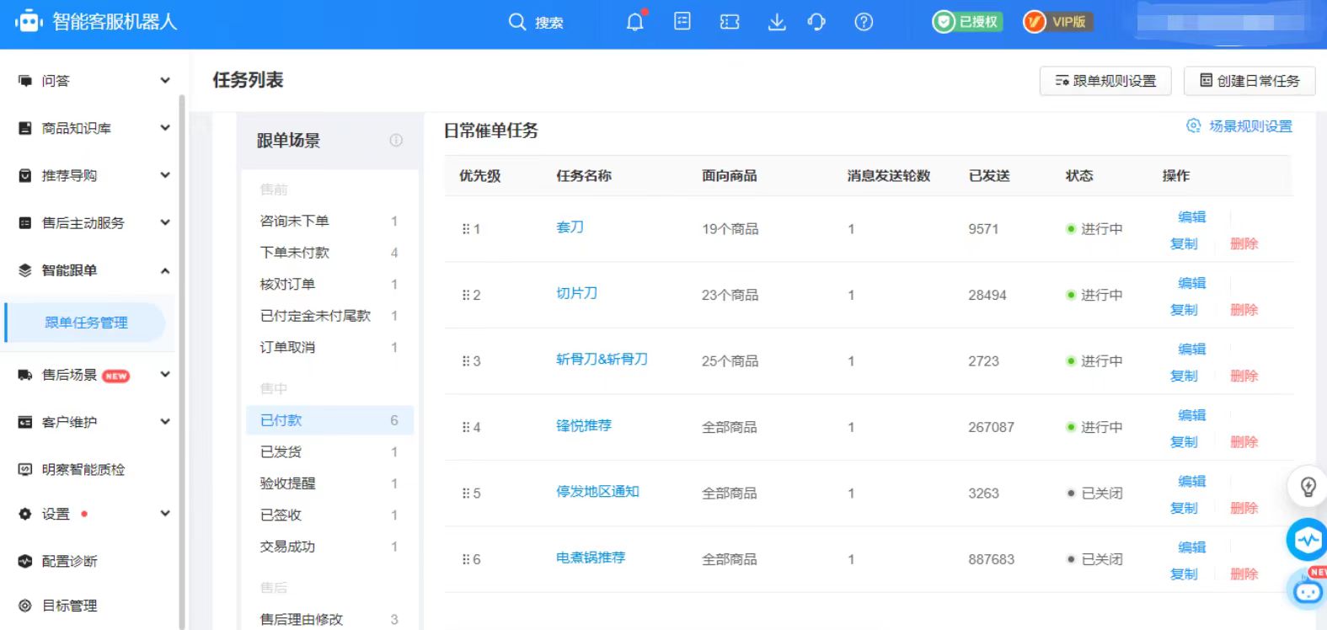Click 创建日常任务 button
The height and width of the screenshot is (630, 1327).
coord(1249,81)
